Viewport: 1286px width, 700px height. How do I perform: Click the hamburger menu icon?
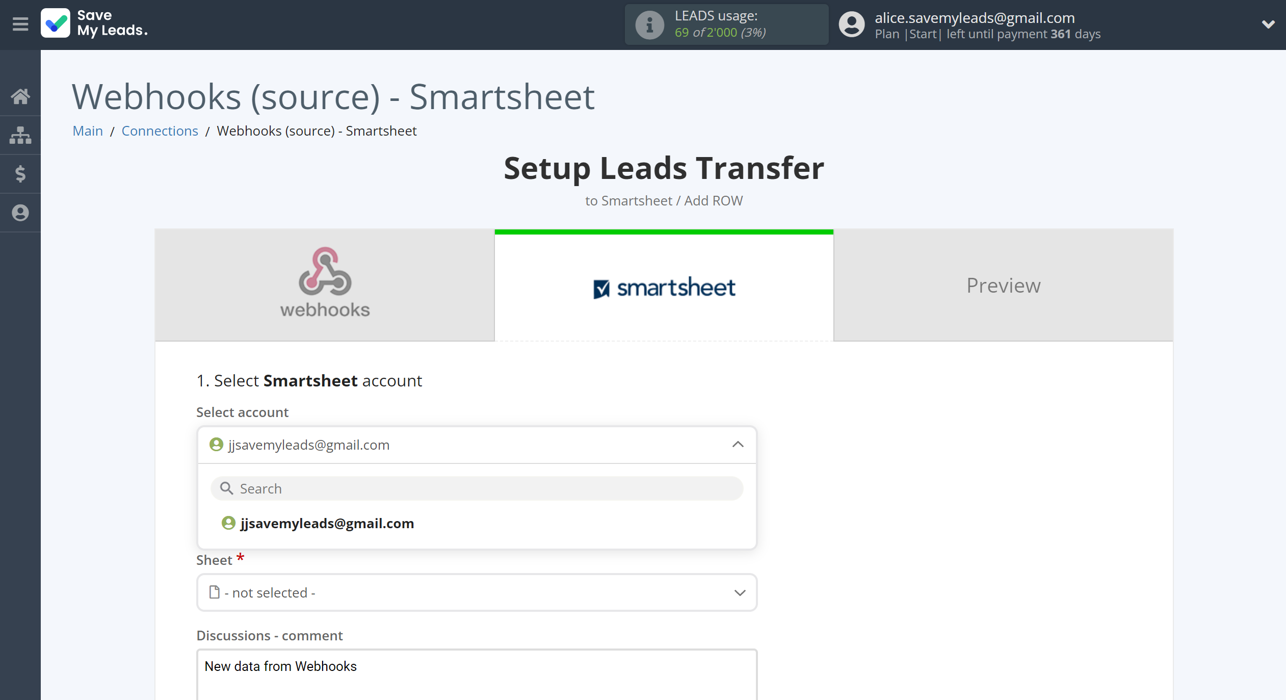(20, 23)
